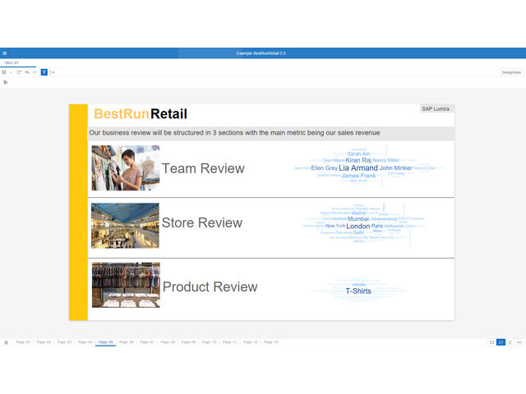Screen dimensions: 526x394
Task: Expand the more options icon at bottom-right
Action: point(519,341)
